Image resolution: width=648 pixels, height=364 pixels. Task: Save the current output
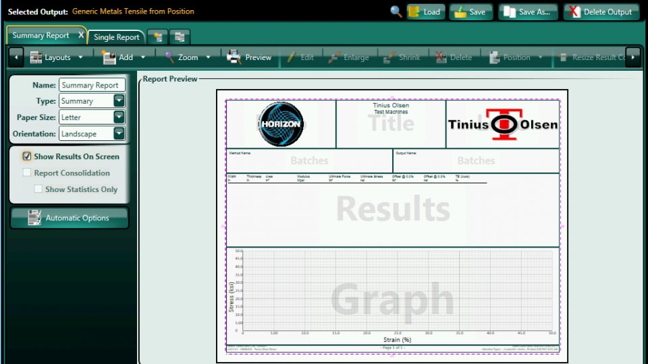click(x=470, y=12)
